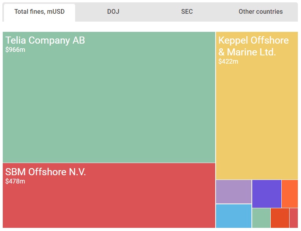Switch to the DOJ tab
Viewport: 301px width, 231px height.
pyautogui.click(x=113, y=12)
